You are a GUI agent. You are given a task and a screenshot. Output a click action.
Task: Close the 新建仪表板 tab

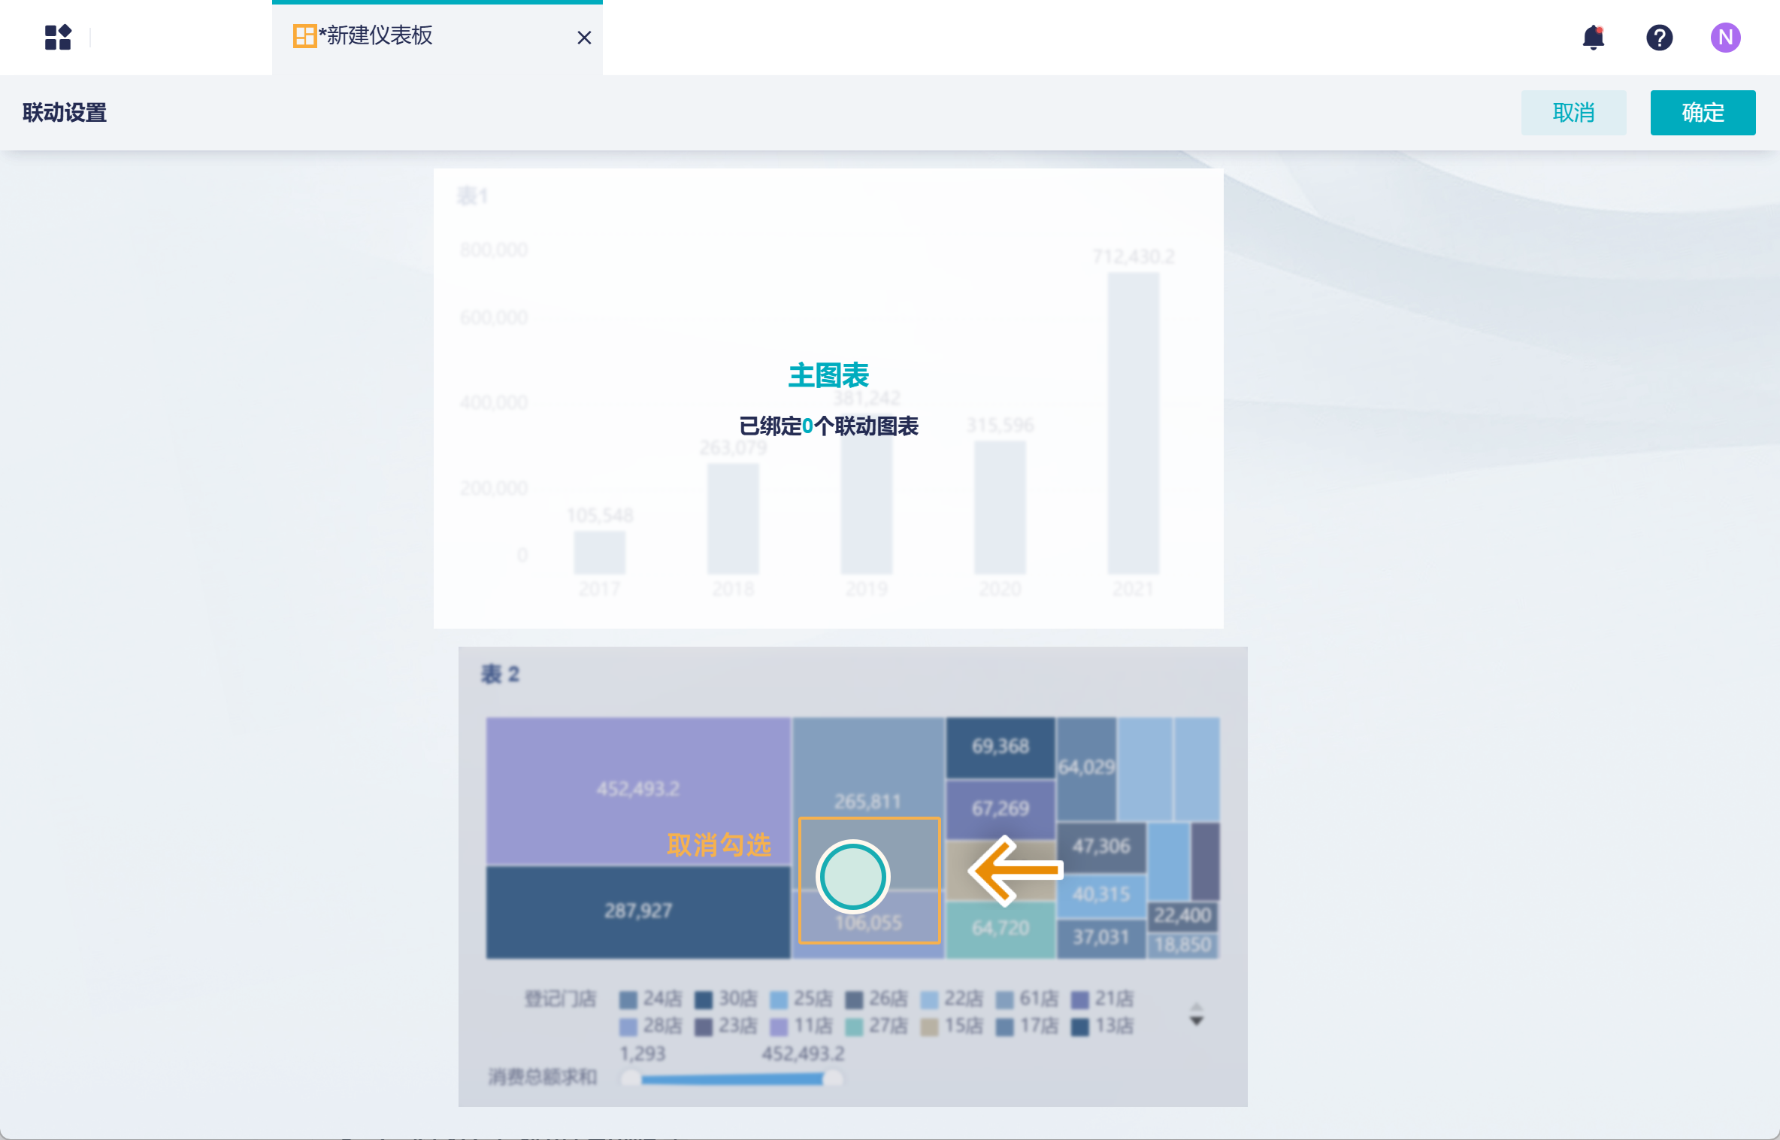[584, 38]
